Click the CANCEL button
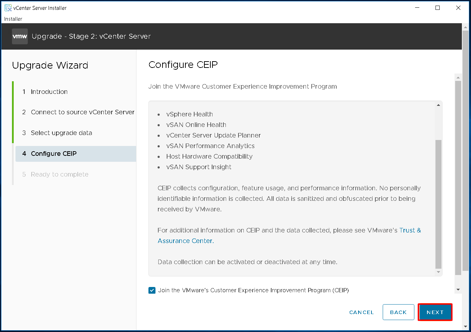471x332 pixels. point(361,312)
